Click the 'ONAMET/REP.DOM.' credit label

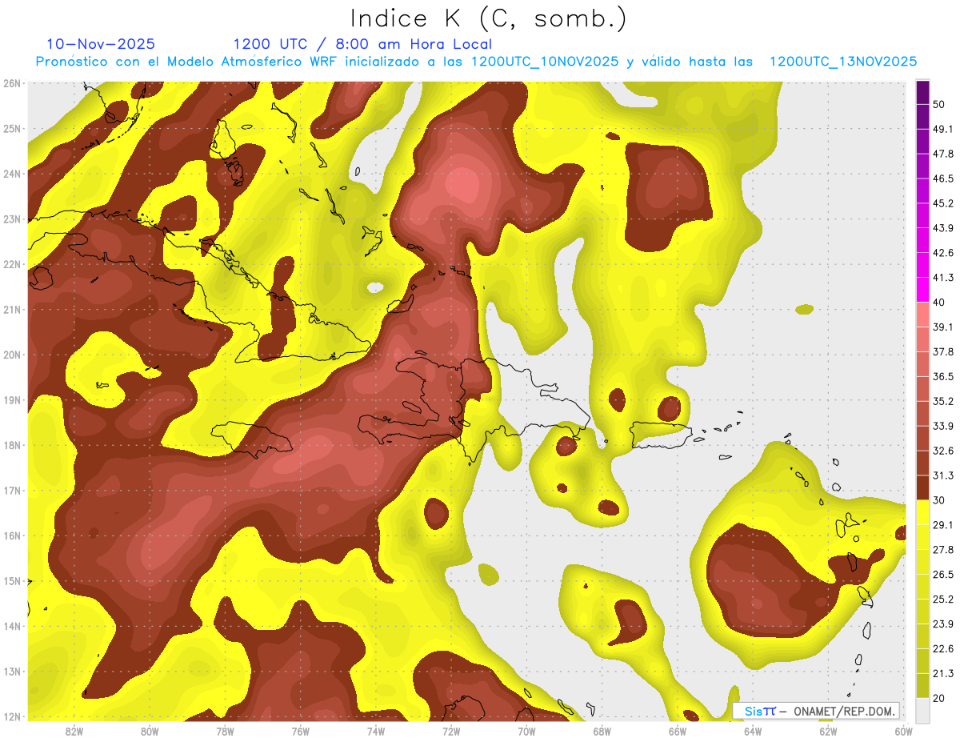[x=844, y=711]
